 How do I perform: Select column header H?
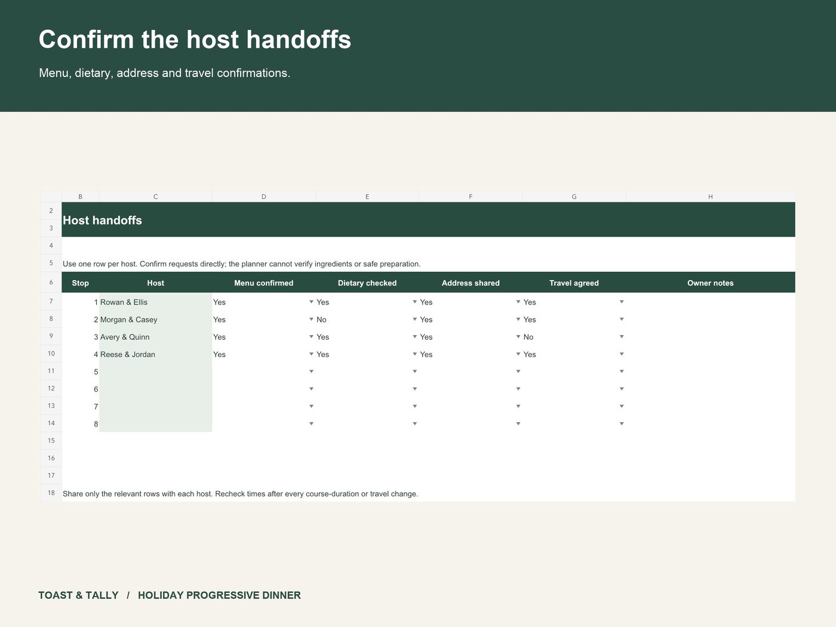coord(711,196)
